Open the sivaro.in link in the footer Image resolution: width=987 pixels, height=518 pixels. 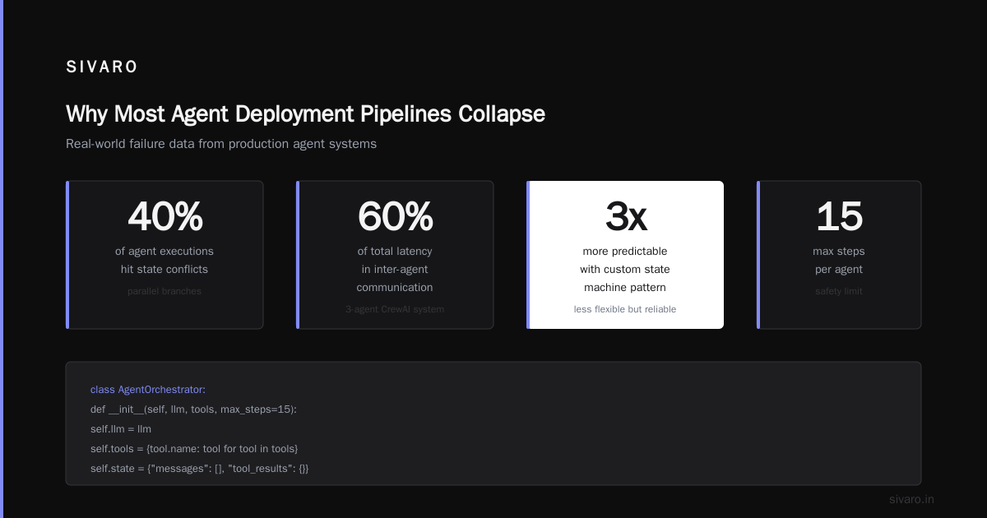[x=911, y=499]
